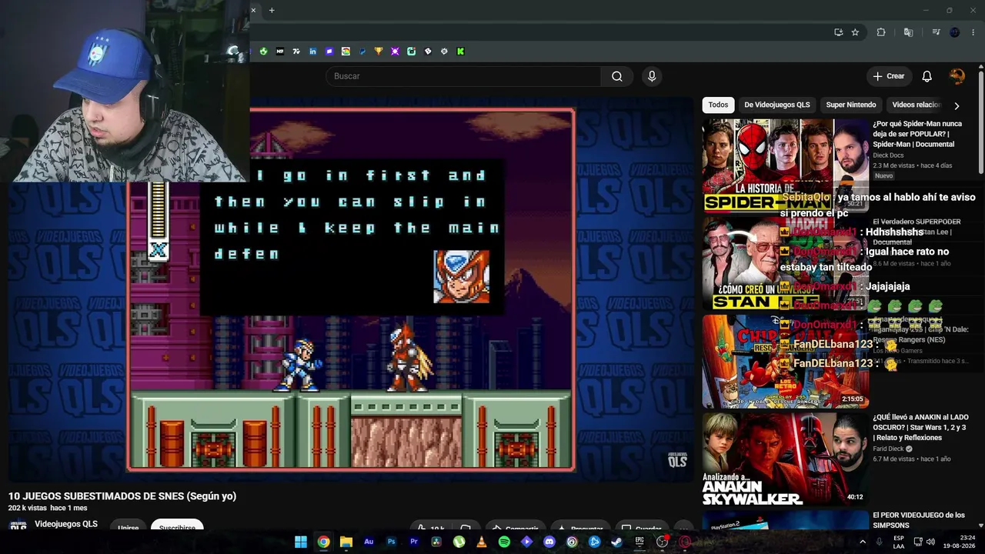Open the green Kick bookmark
The image size is (985, 554).
coord(460,52)
